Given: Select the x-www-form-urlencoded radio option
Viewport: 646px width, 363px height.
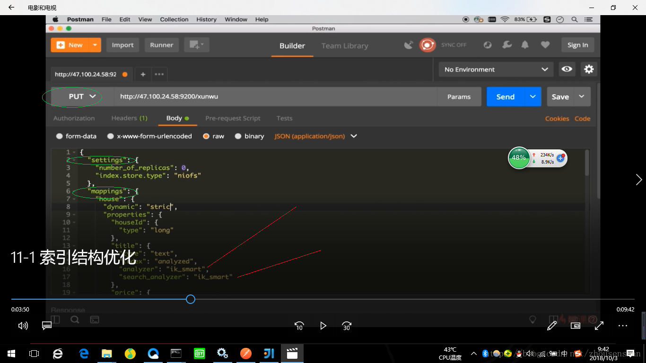Looking at the screenshot, I should (110, 136).
